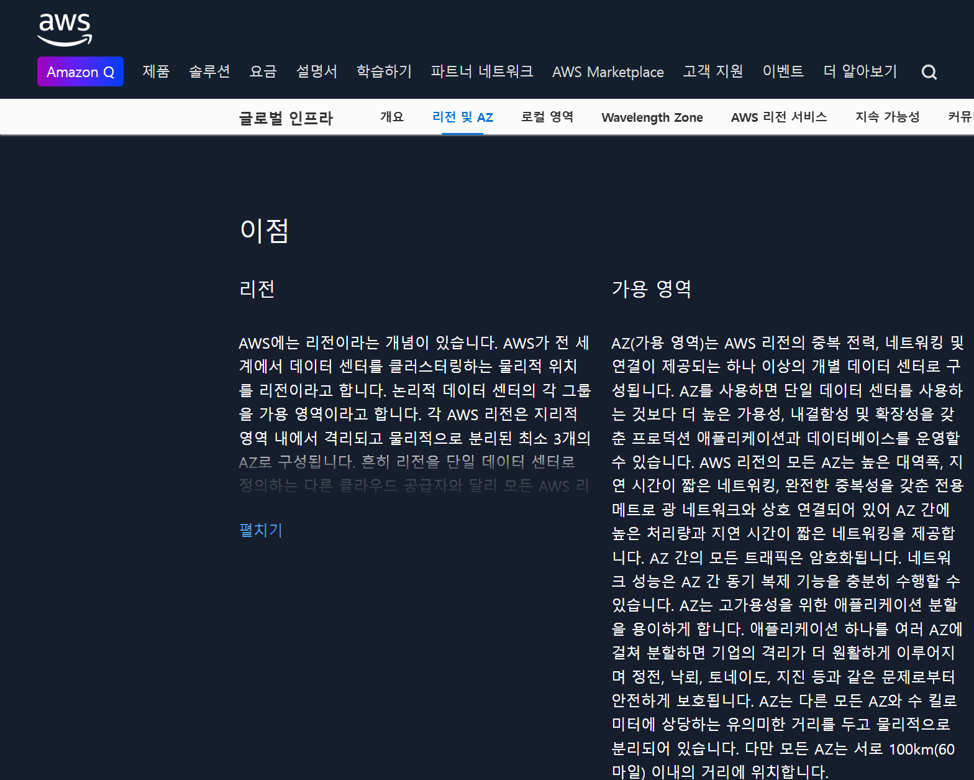Open the 요금 menu

[263, 71]
